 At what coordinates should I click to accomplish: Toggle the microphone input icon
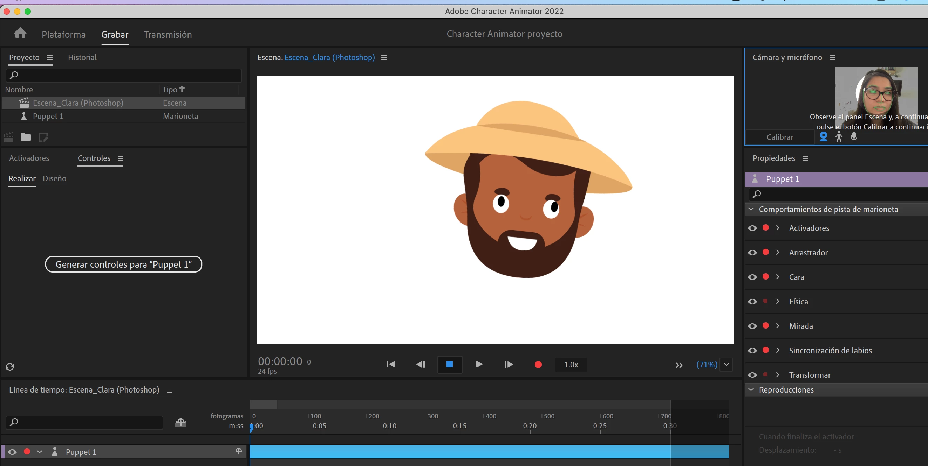click(x=854, y=137)
